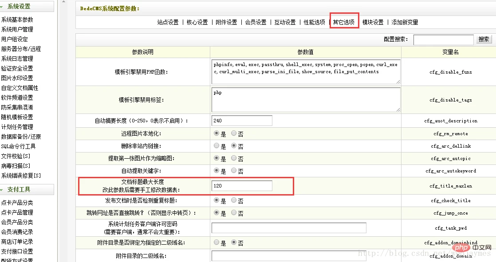The width and height of the screenshot is (496, 262).
Task: Open 数据库备份/还原 in the sidebar
Action: tap(21, 137)
